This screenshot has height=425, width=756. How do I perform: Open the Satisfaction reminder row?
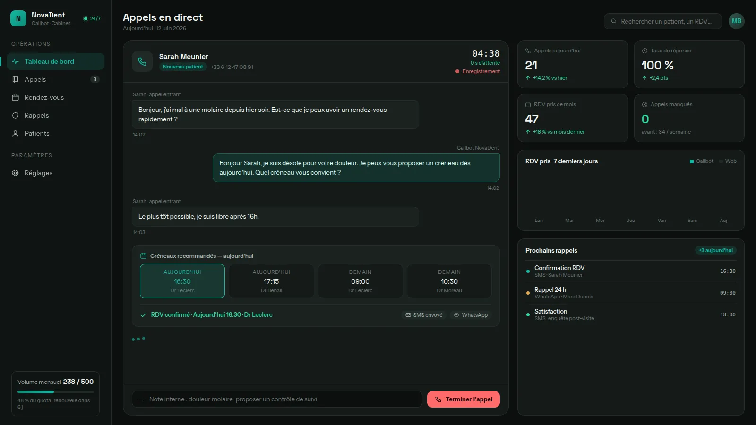[631, 314]
